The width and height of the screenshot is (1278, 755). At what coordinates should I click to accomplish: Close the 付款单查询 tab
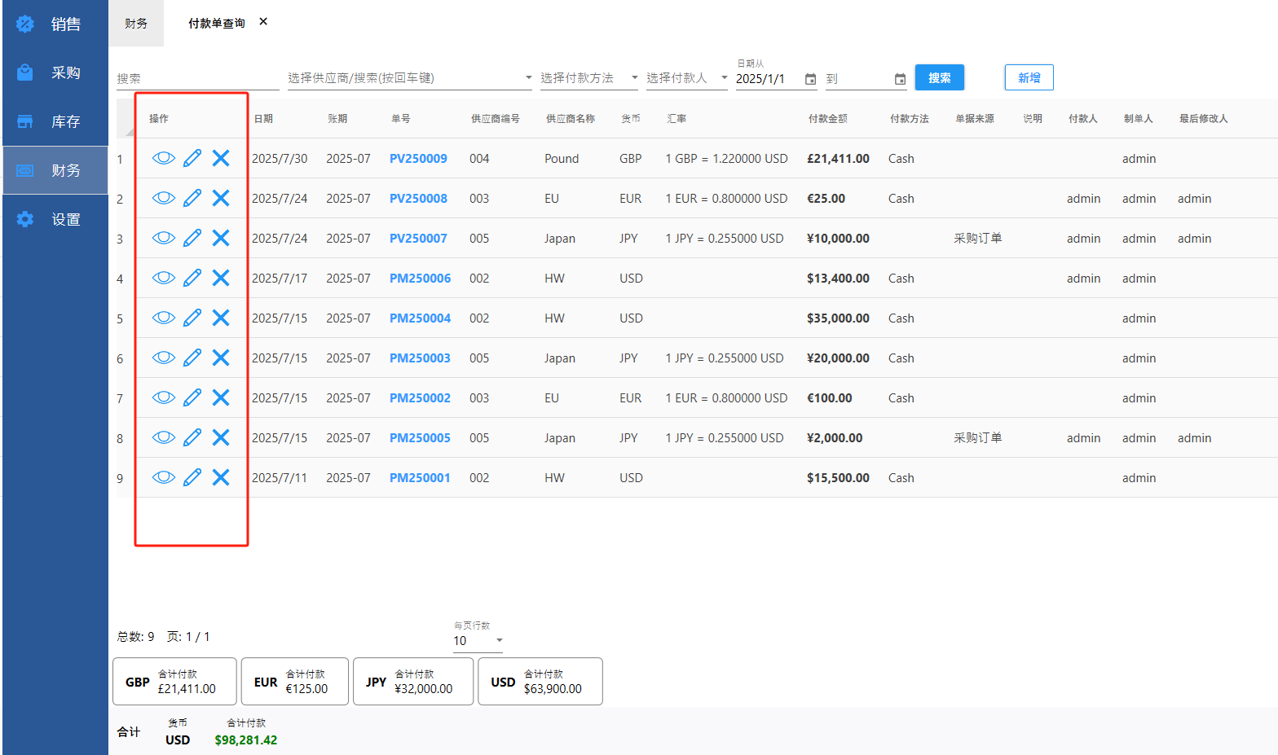point(263,22)
